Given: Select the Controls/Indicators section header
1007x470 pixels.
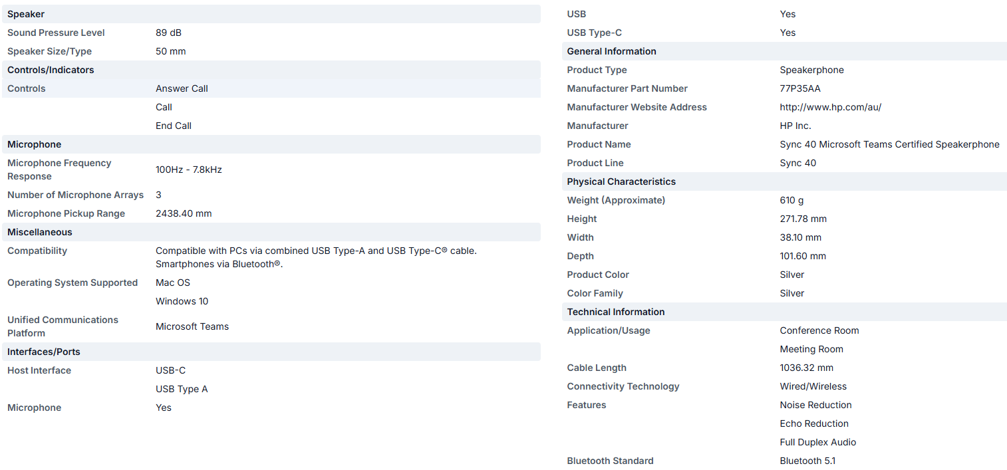Looking at the screenshot, I should tap(51, 70).
